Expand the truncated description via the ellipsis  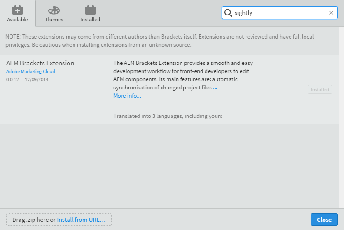tap(215, 88)
